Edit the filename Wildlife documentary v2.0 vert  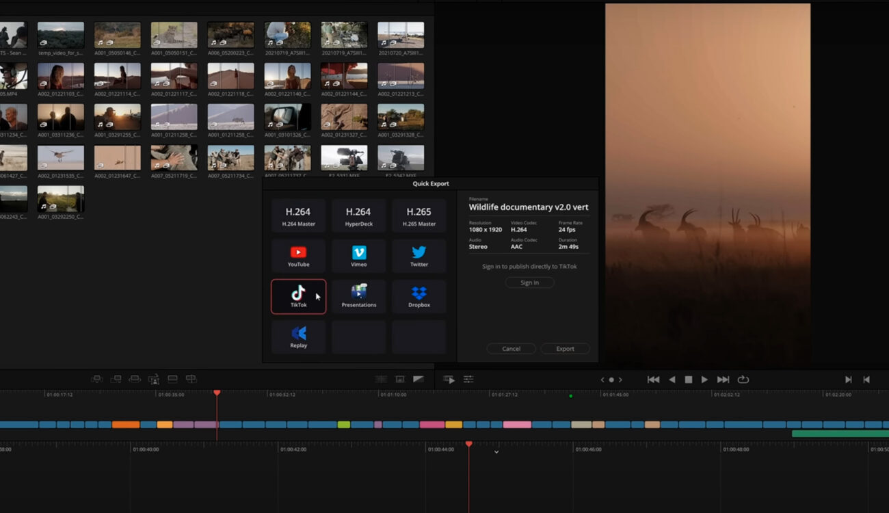click(x=528, y=207)
